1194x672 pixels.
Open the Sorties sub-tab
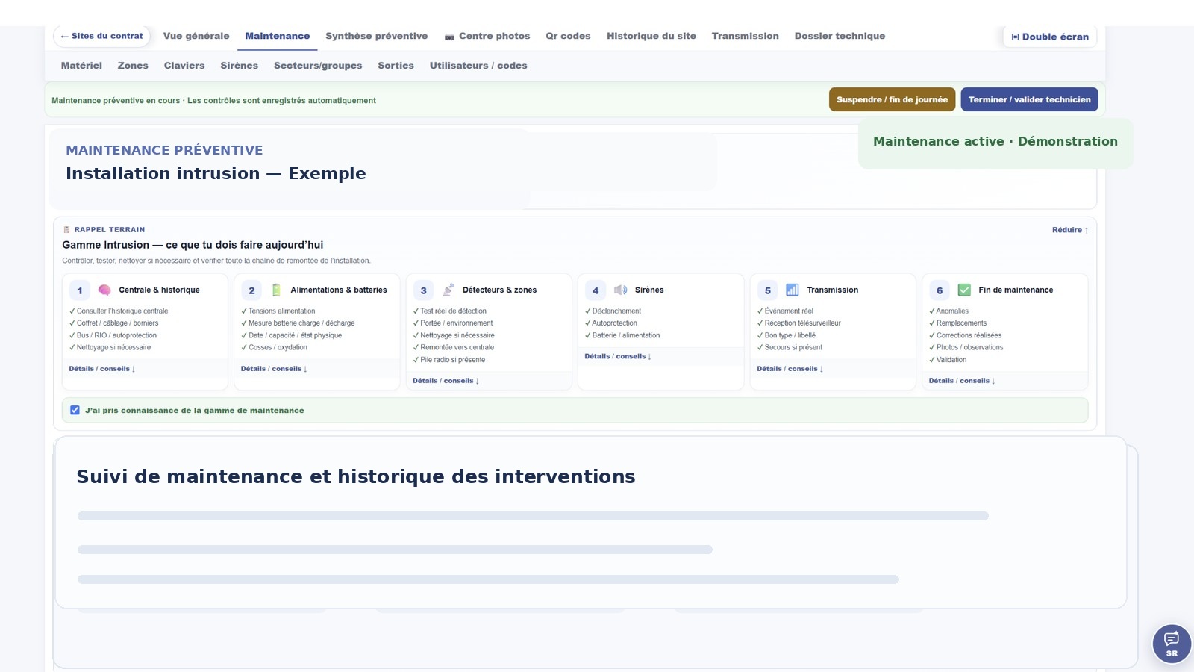(x=396, y=66)
